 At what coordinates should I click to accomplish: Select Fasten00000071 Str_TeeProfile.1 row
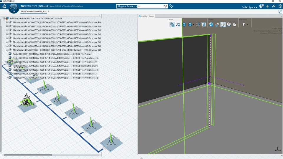[52, 54]
